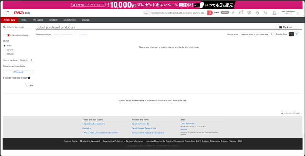The height and width of the screenshot is (156, 305).
Task: Expand the general public site chevron dropdown
Action: 298,14
